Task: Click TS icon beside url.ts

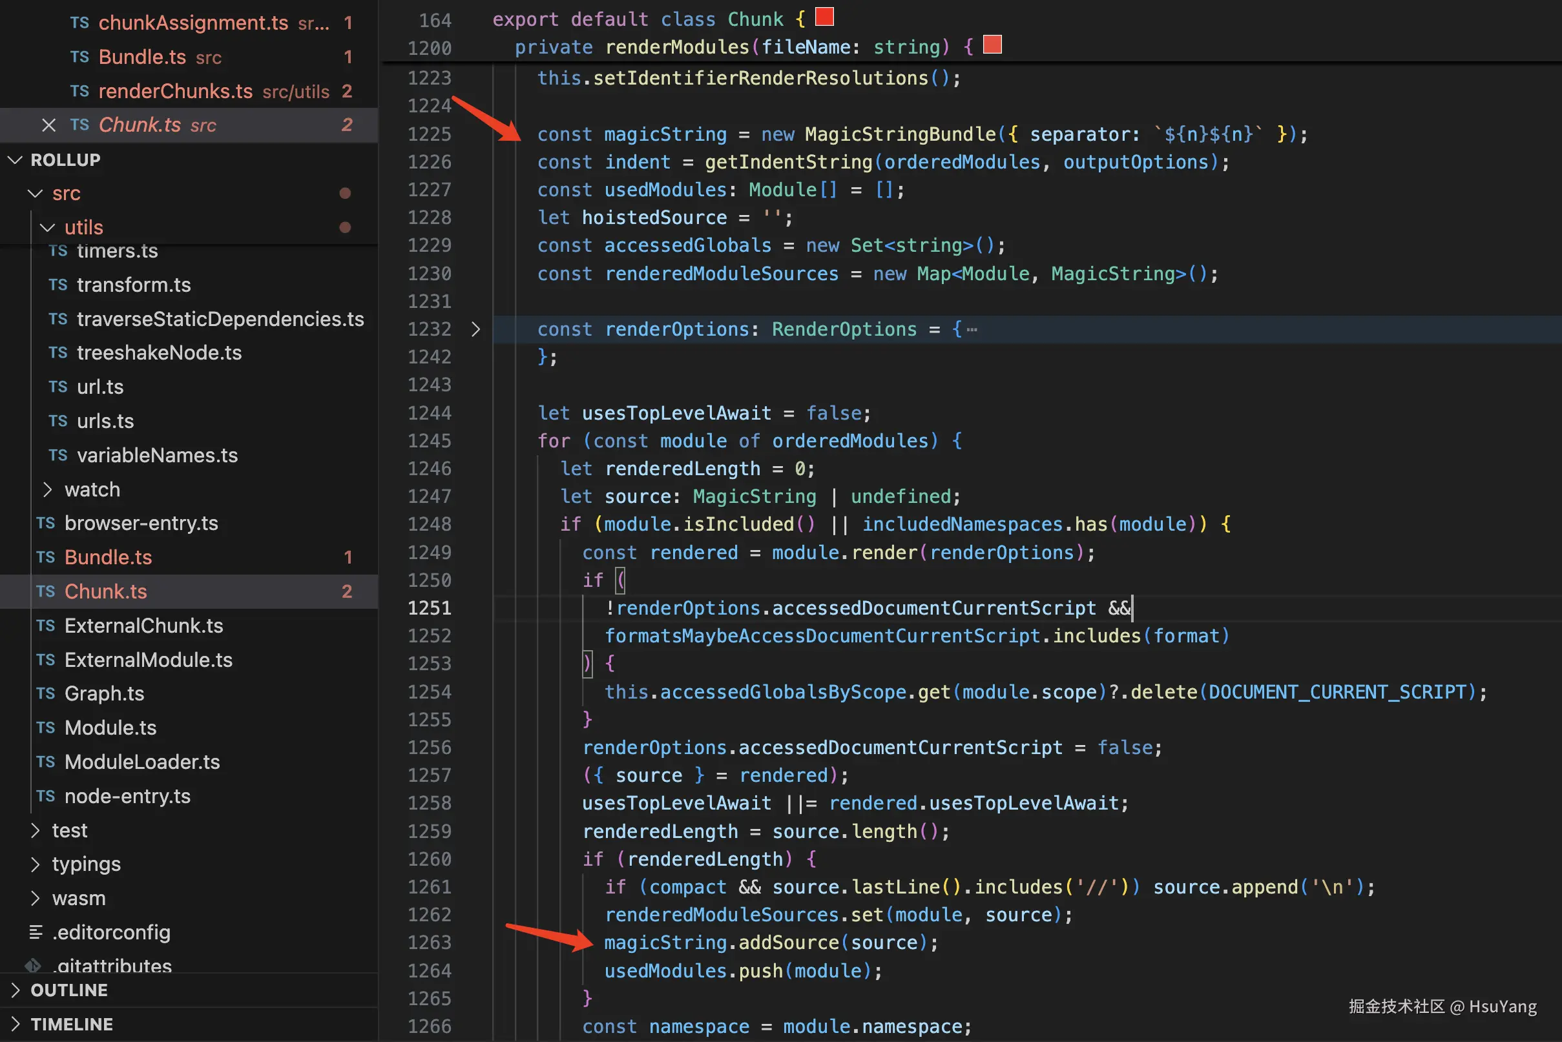Action: [58, 387]
